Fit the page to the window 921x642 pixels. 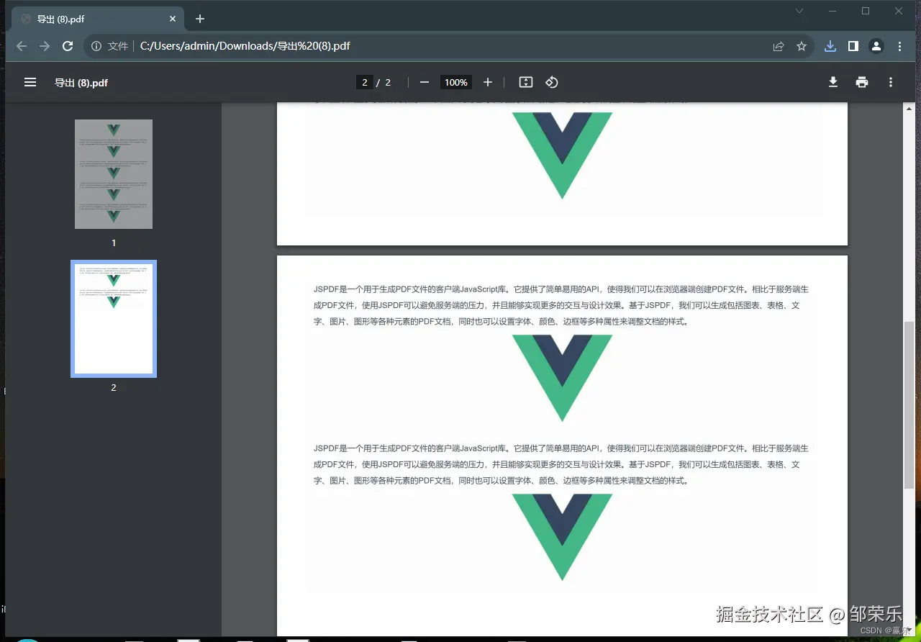tap(525, 82)
